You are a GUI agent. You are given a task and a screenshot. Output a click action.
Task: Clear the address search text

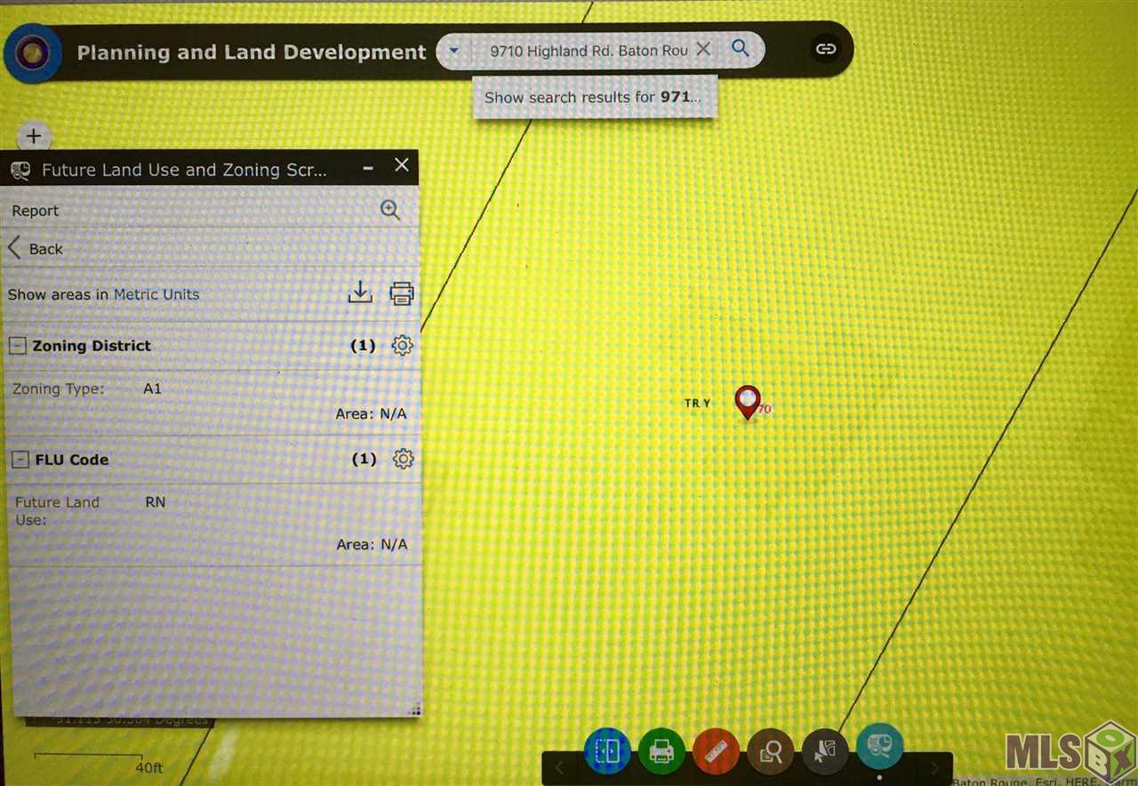(703, 50)
